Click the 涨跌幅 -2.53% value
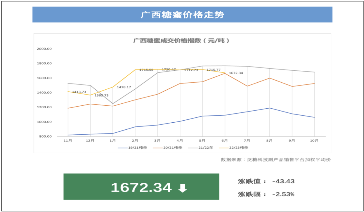364x212 pixels. click(x=283, y=194)
